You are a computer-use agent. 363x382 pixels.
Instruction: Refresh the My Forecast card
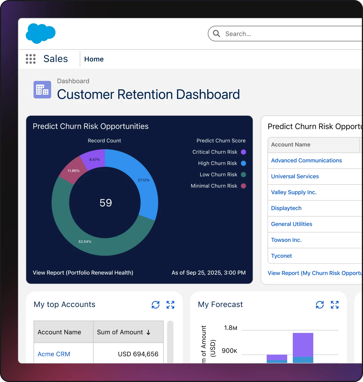pos(320,305)
